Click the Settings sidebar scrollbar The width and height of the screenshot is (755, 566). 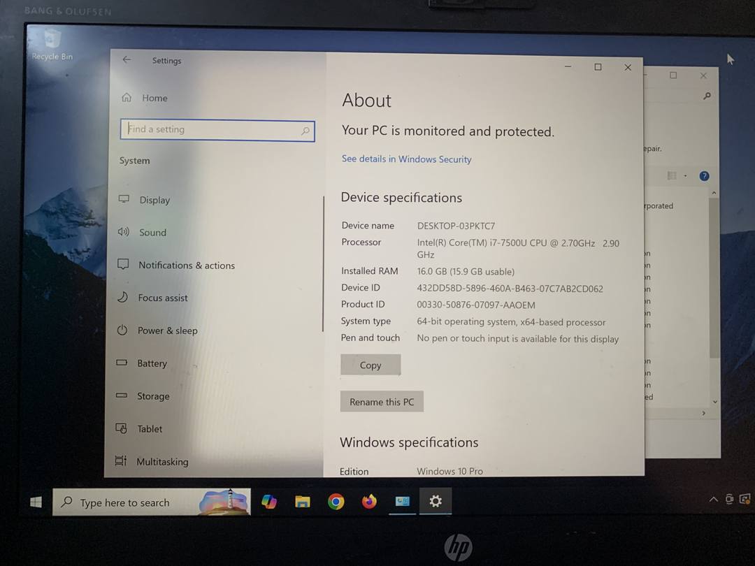[323, 263]
